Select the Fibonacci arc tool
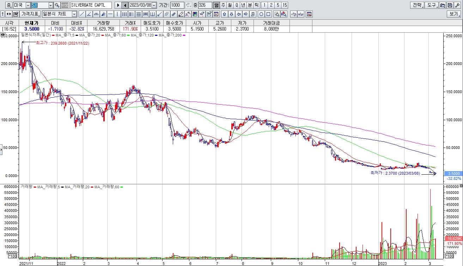 pos(96,14)
